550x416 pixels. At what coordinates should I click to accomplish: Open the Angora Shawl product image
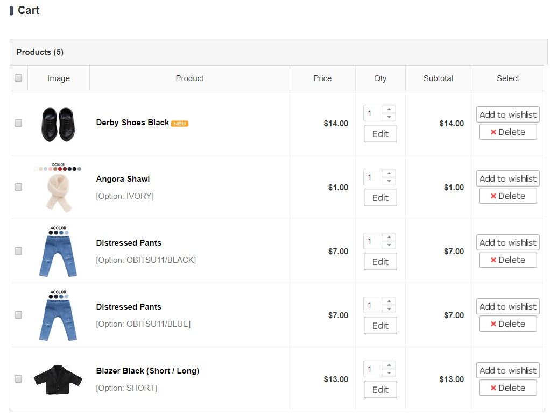tap(58, 188)
